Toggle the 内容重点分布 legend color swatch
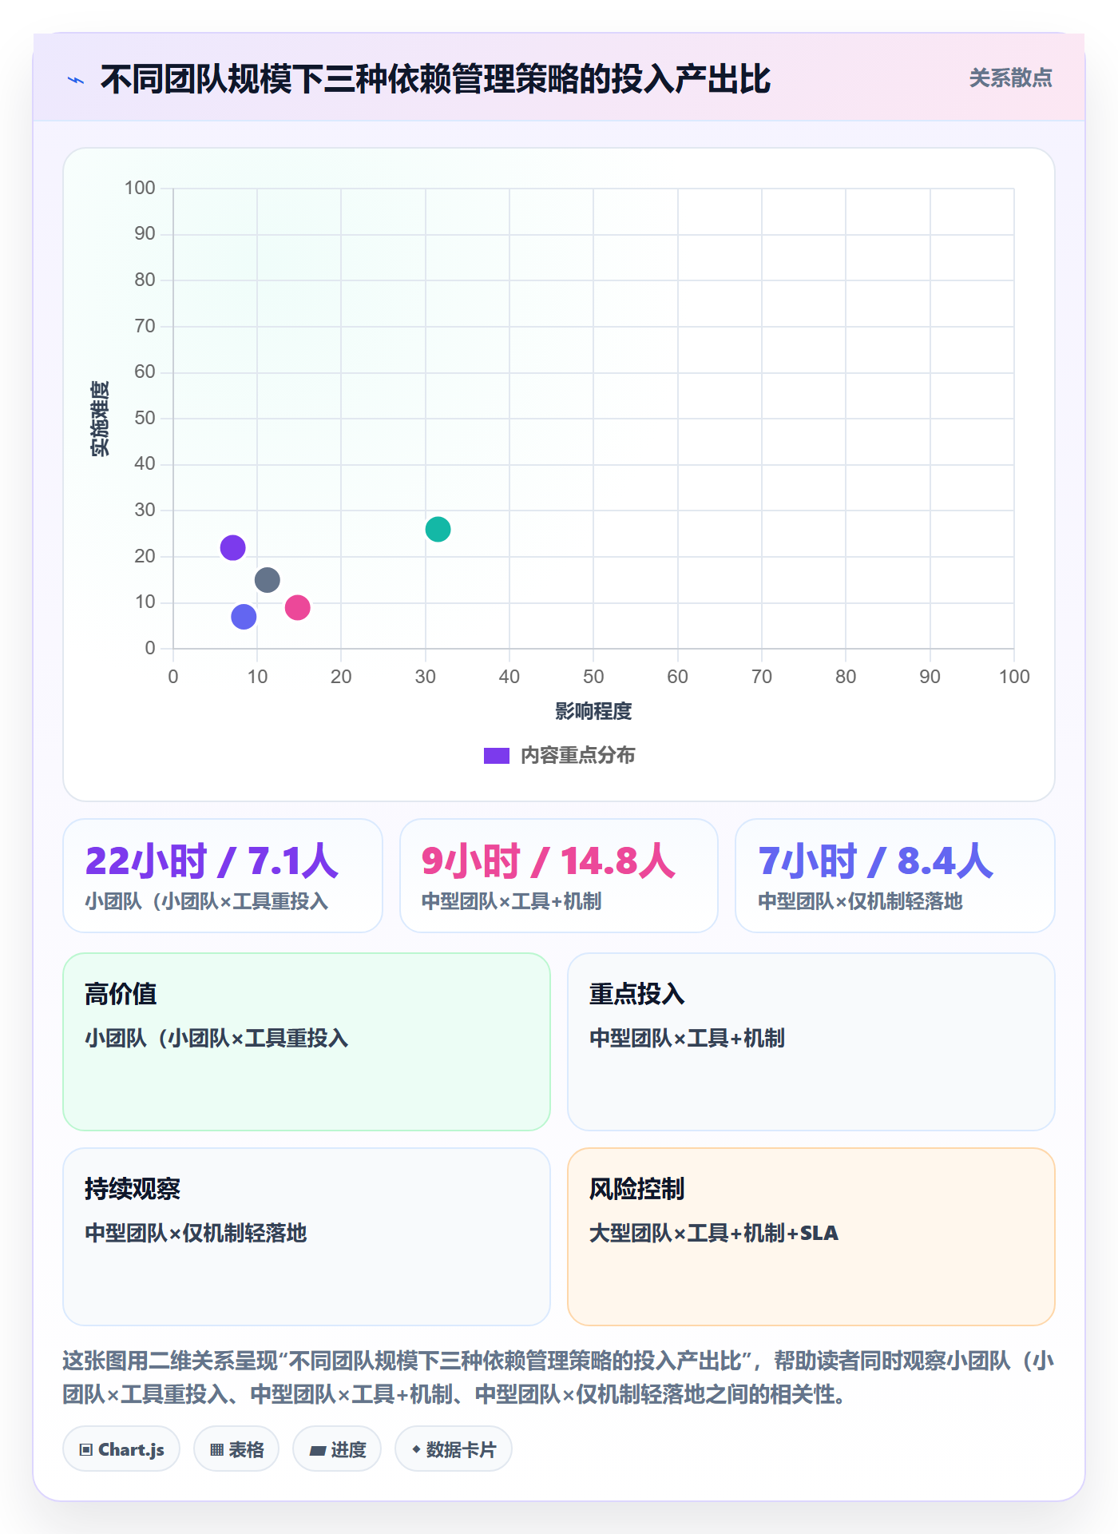The image size is (1118, 1534). coord(496,756)
